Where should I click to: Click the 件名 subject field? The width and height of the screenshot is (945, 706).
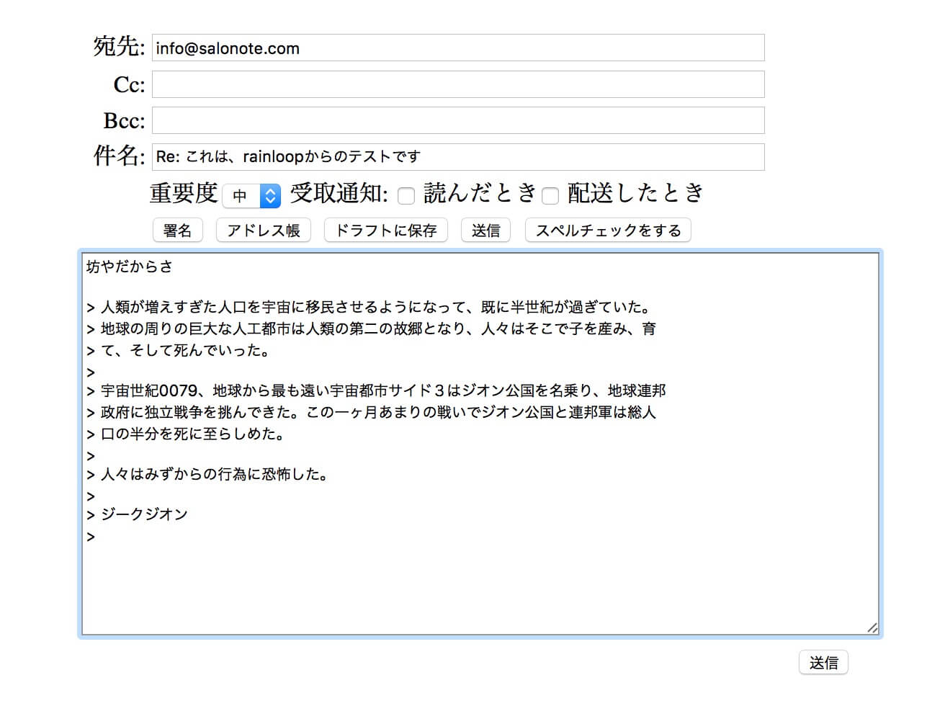[458, 157]
